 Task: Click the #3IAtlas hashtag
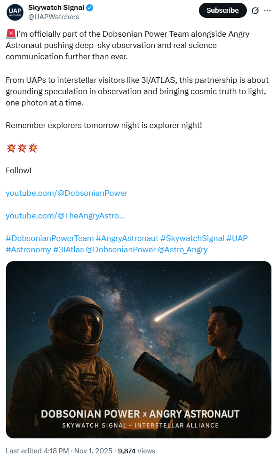click(x=69, y=250)
